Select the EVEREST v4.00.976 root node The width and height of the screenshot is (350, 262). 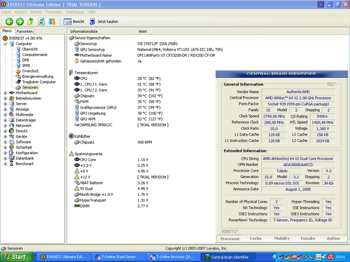click(x=25, y=38)
